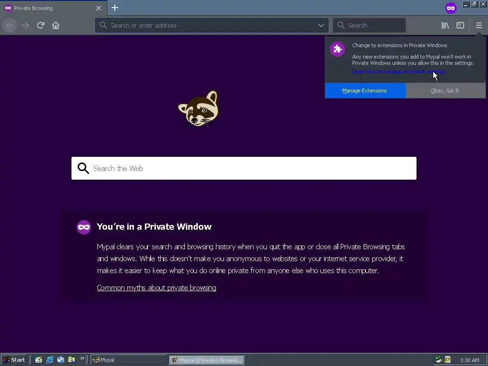Screen dimensions: 488x366
Task: Launch Internet Explorer from quick launch
Action: coord(50,360)
